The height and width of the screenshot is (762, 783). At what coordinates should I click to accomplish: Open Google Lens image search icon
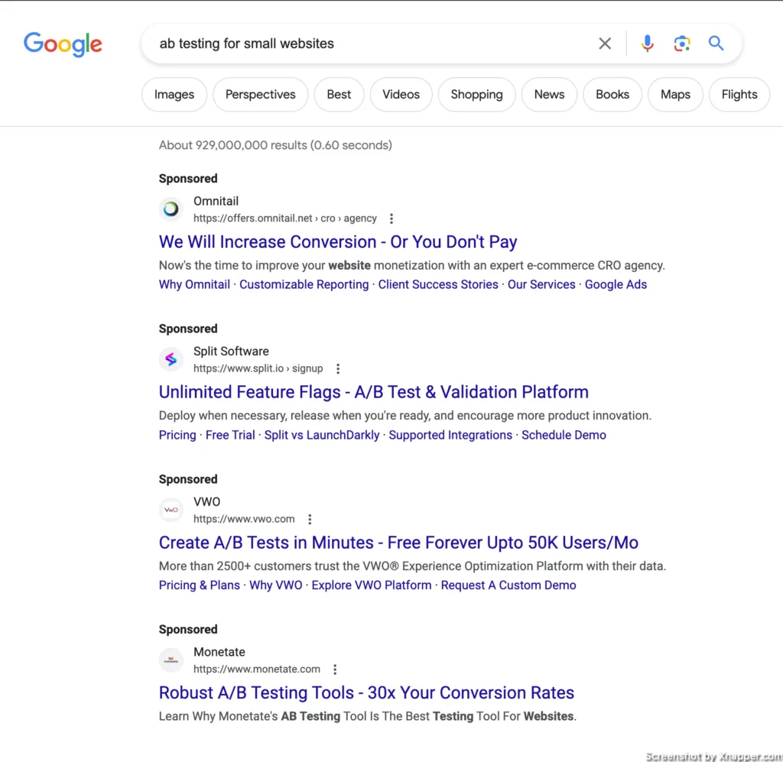681,44
